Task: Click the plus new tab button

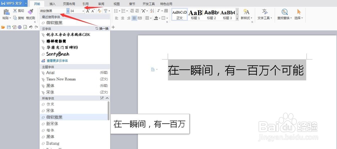Action: pos(113,27)
